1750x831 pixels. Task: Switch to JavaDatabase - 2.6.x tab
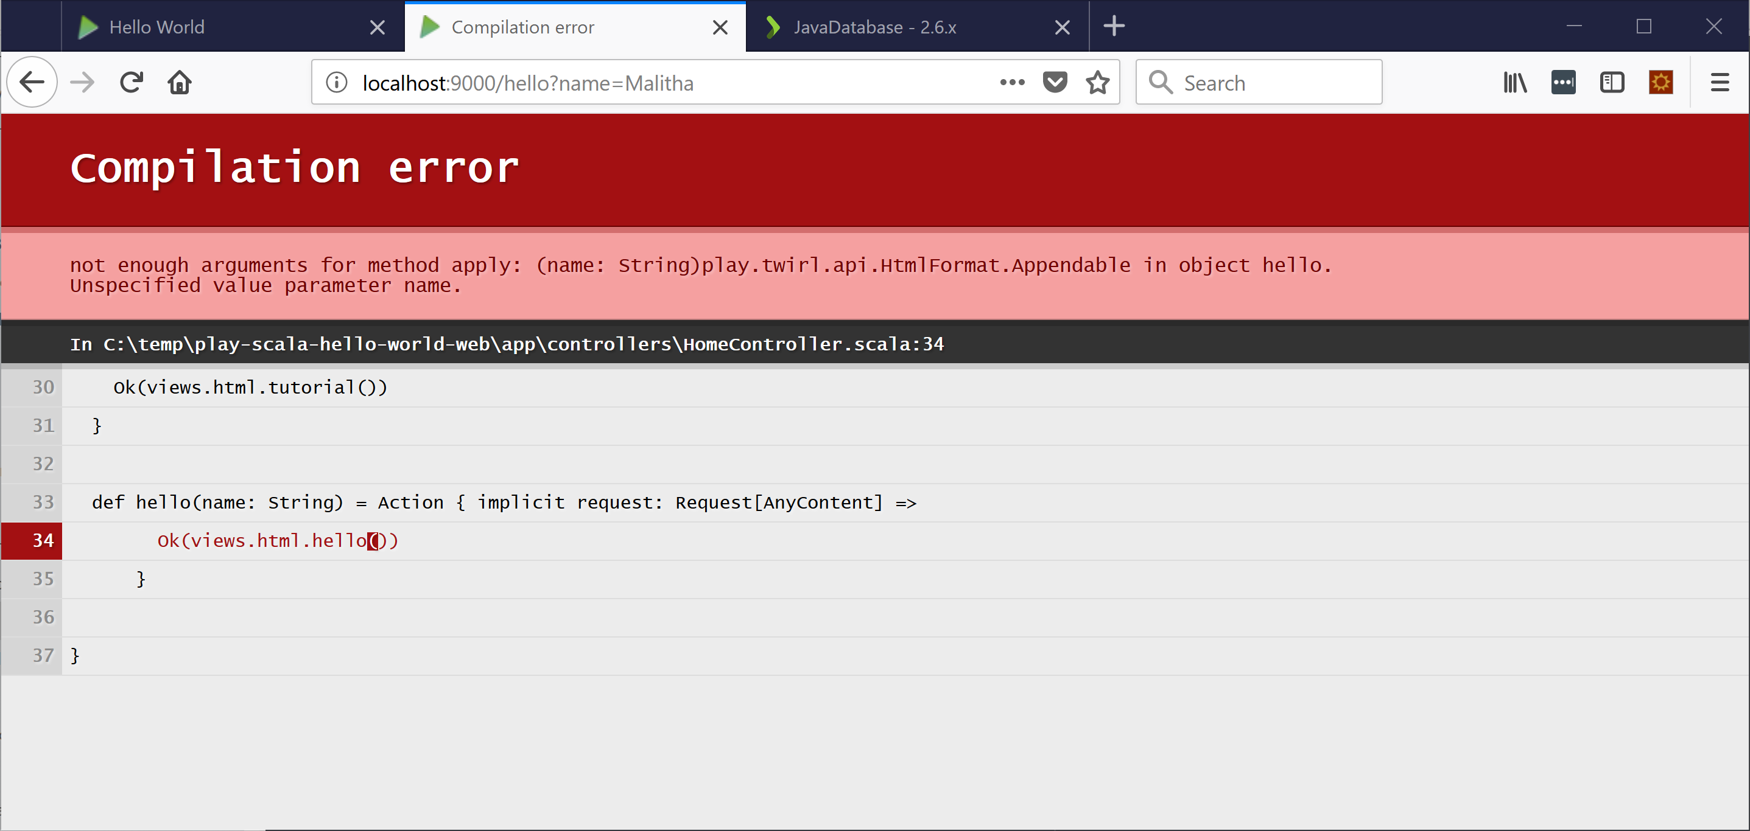(917, 27)
